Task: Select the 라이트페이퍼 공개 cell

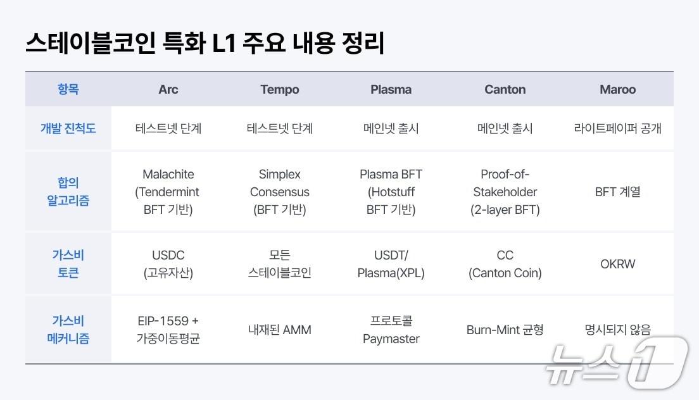Action: pos(617,128)
